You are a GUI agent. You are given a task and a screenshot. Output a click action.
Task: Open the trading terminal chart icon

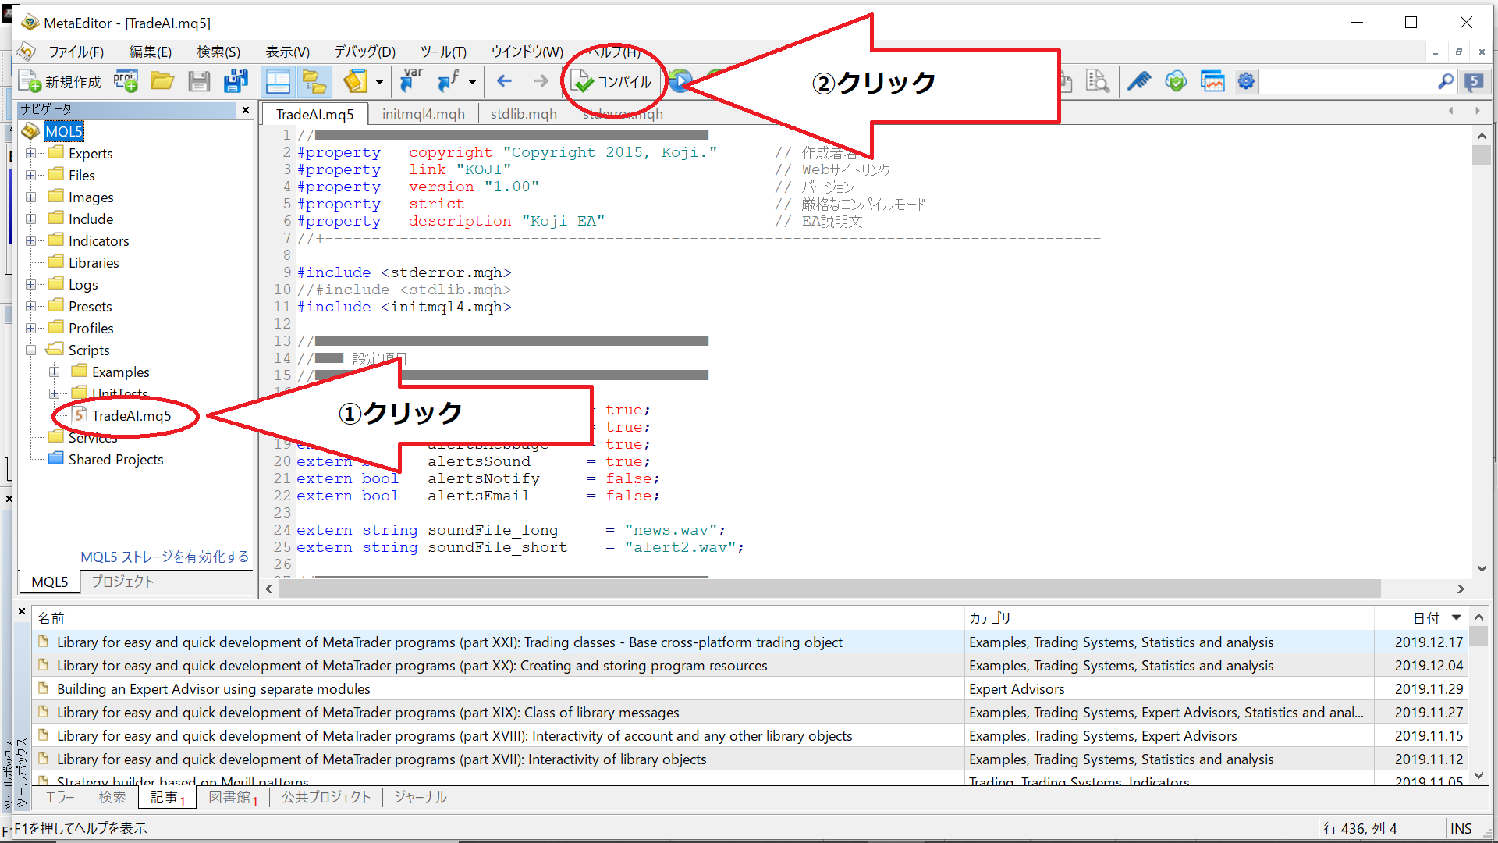1212,81
